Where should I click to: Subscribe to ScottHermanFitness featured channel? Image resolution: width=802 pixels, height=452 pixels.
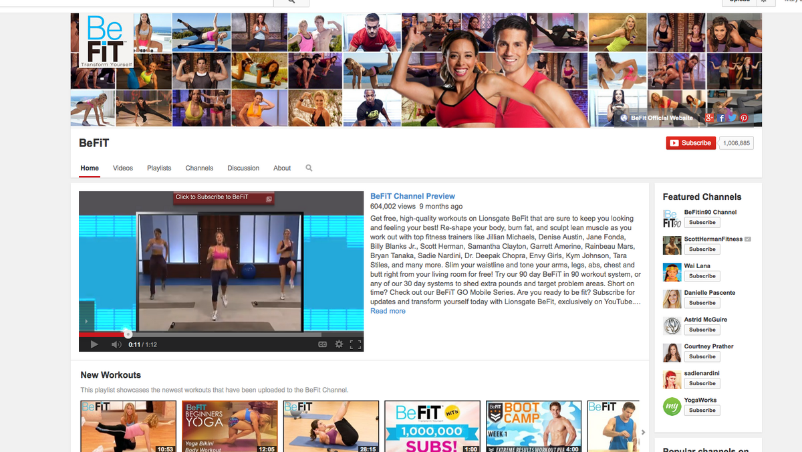tap(702, 249)
